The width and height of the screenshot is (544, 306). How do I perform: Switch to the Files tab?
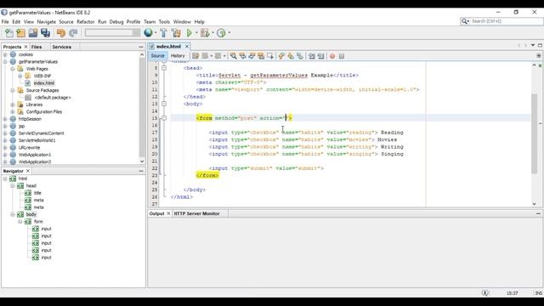pyautogui.click(x=37, y=47)
